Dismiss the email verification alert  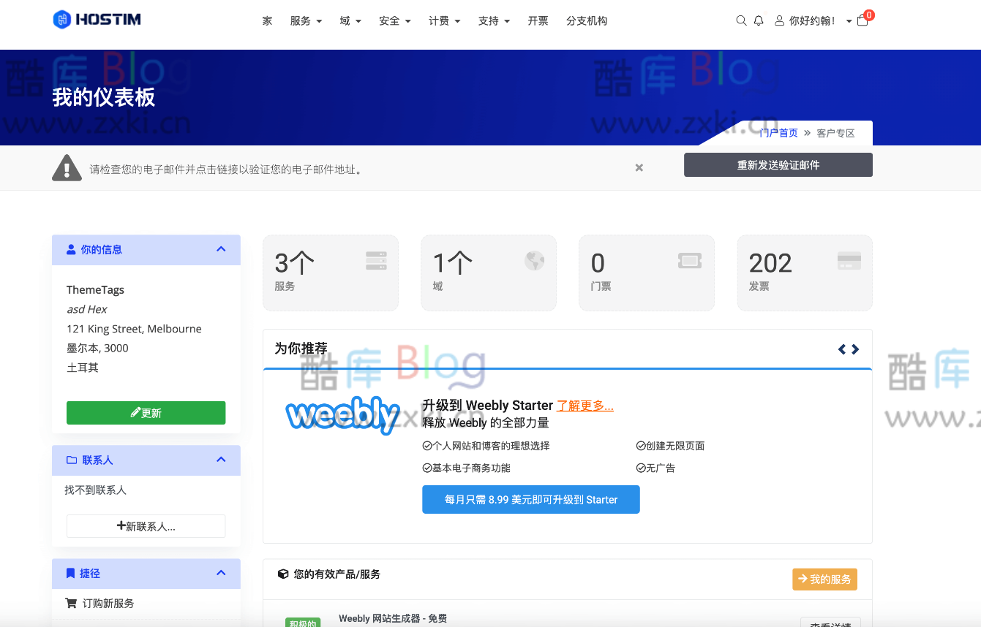639,168
